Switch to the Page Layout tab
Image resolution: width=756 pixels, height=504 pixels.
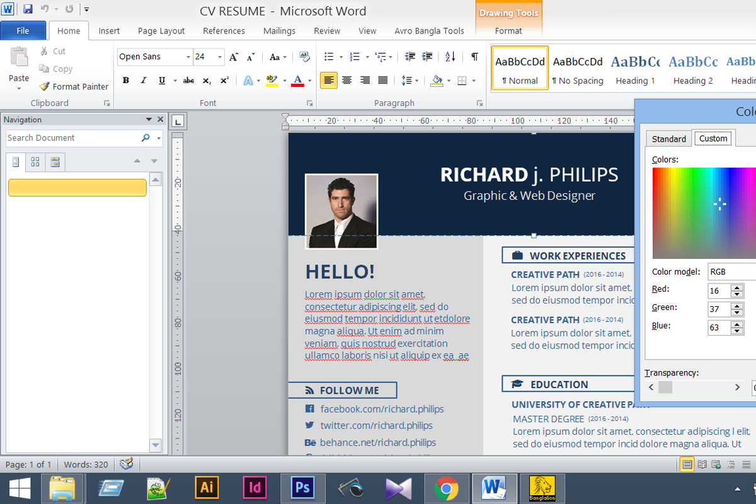click(161, 30)
